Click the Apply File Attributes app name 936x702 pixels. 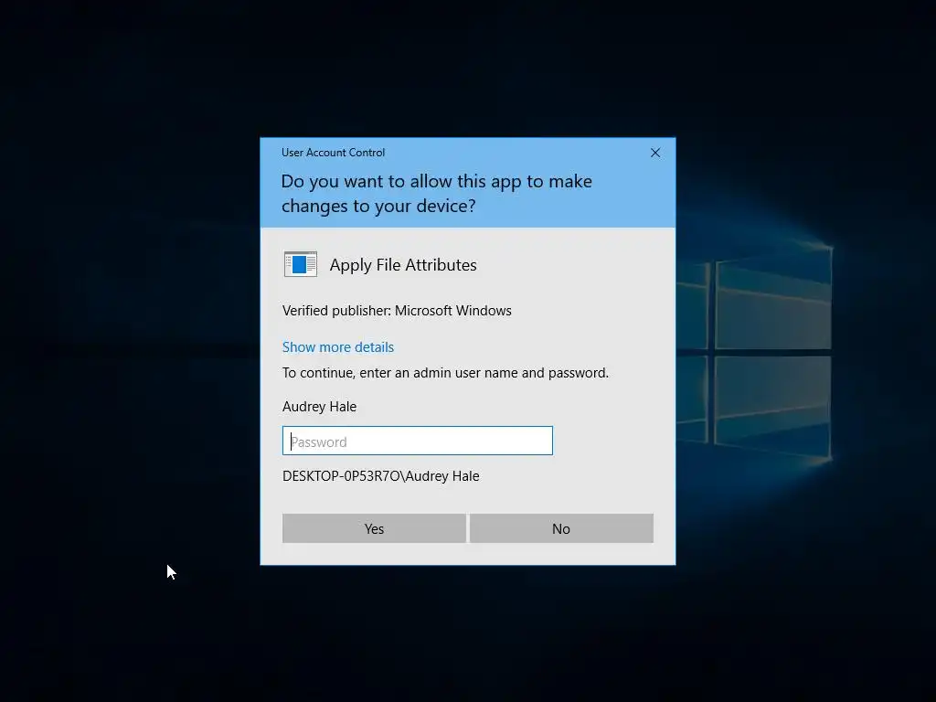403,264
